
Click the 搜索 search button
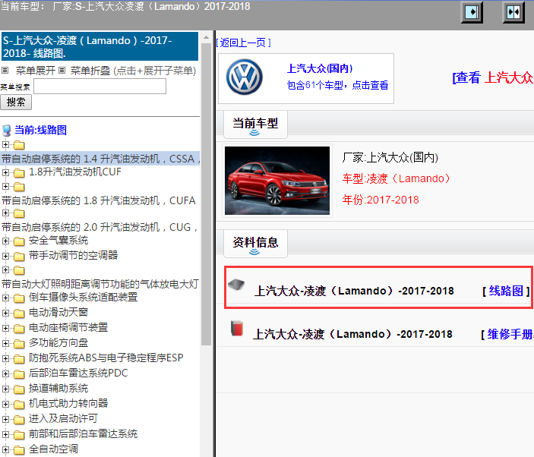(x=16, y=102)
